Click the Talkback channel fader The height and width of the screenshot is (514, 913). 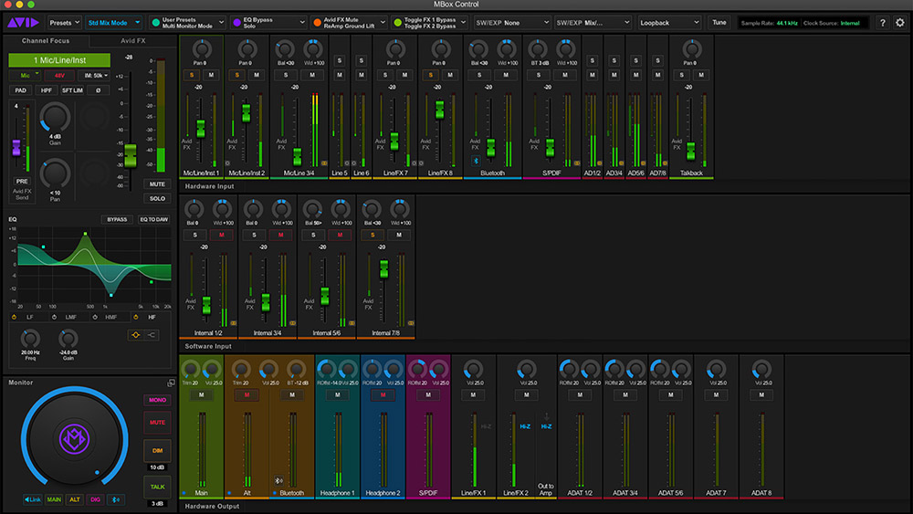691,149
